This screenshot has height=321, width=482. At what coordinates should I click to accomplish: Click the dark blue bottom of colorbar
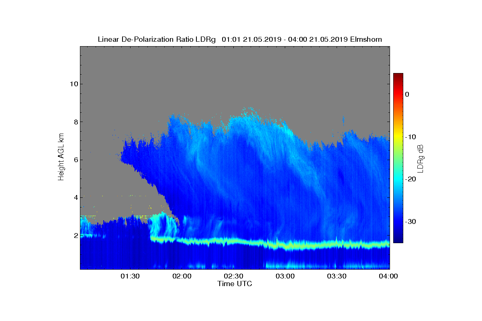point(398,239)
